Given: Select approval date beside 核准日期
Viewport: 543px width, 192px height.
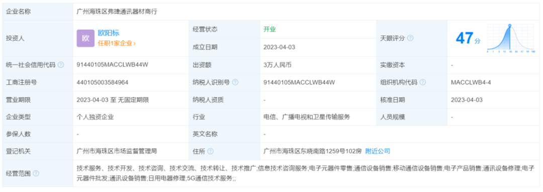Looking at the screenshot, I should pyautogui.click(x=467, y=100).
